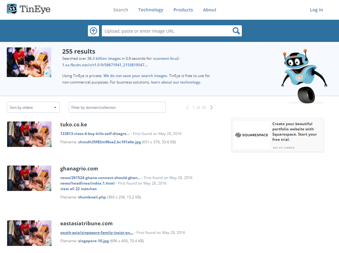The height and width of the screenshot is (253, 339).
Task: Open 'We do not save your search images' link
Action: click(135, 76)
